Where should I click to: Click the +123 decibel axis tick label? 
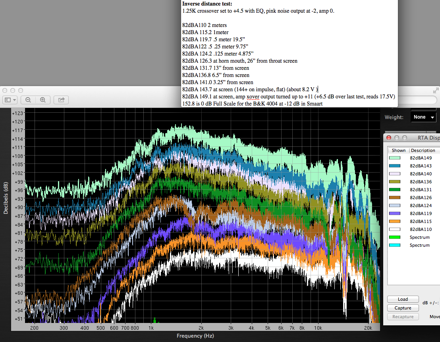tap(17, 113)
